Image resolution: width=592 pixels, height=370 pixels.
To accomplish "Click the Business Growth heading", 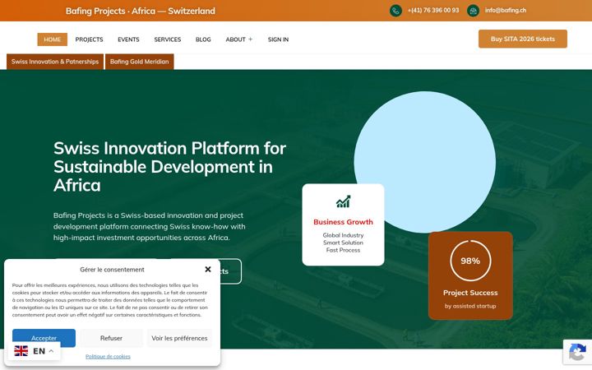I will (x=343, y=222).
